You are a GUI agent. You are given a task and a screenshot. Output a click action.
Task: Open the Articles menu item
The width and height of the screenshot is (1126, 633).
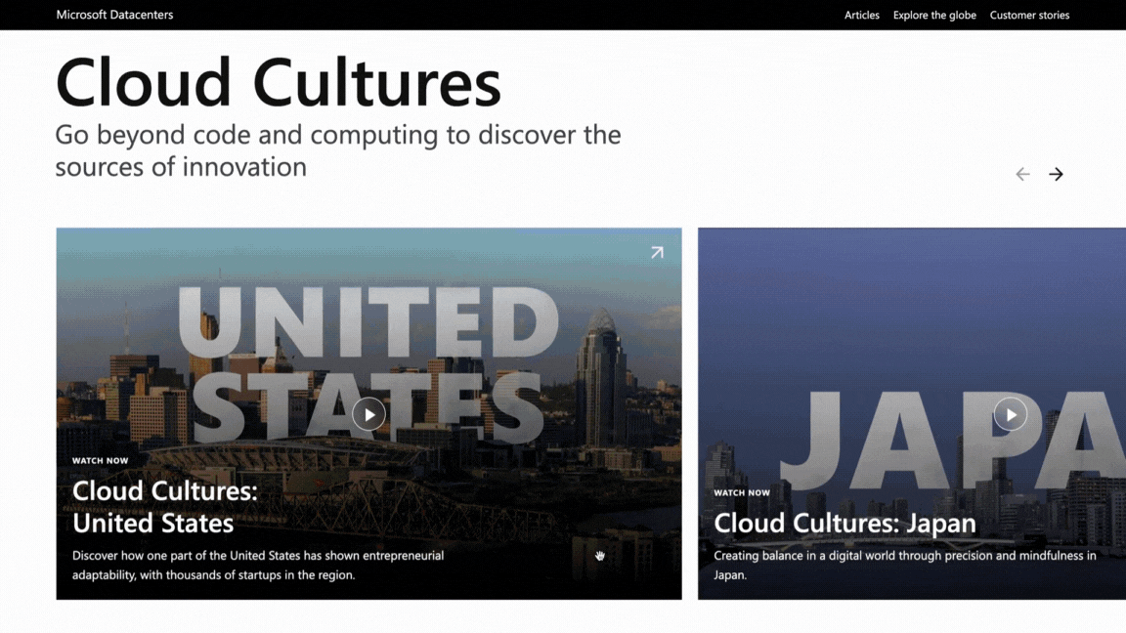(862, 15)
